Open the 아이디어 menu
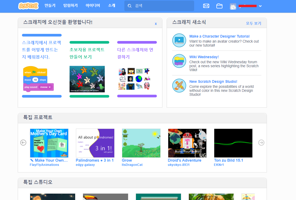Screen dimensions: 296x200 [93, 6]
